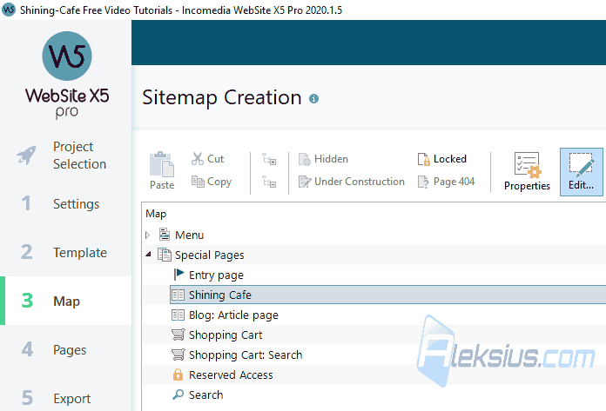
Task: Select the Special Pages label
Action: 210,255
